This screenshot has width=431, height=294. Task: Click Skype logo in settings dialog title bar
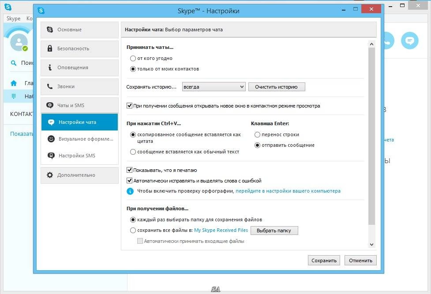click(x=41, y=11)
